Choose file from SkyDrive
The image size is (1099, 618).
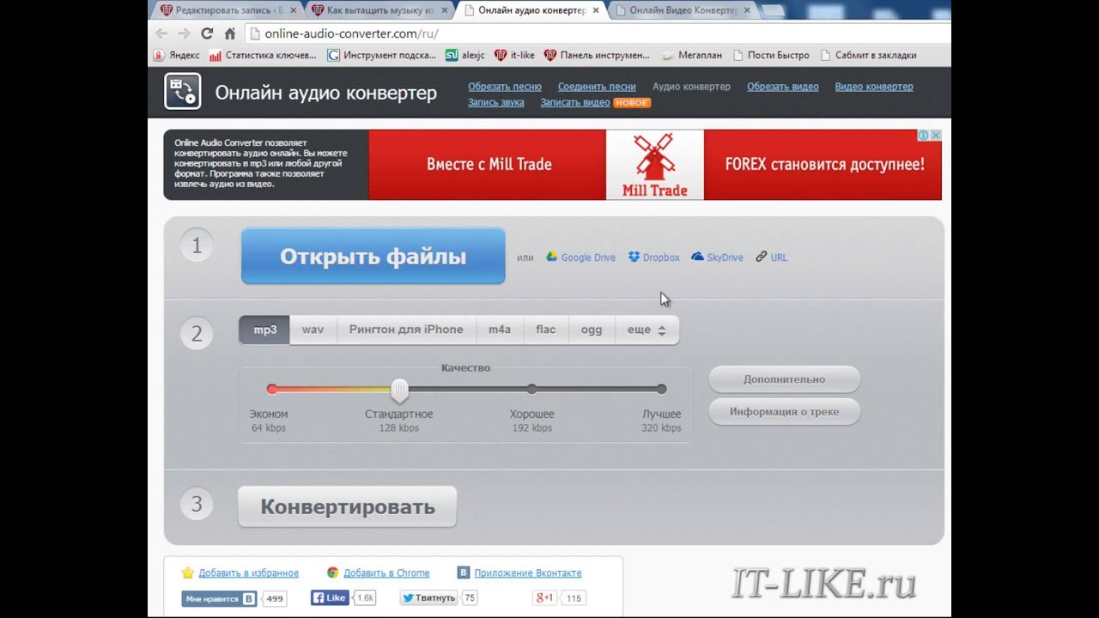[x=718, y=257]
